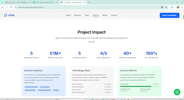Close the Fiverr tab
184x100 pixels.
57,2
